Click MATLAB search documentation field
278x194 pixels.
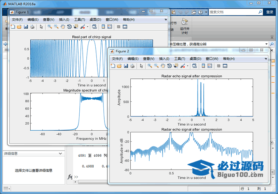[233, 12]
